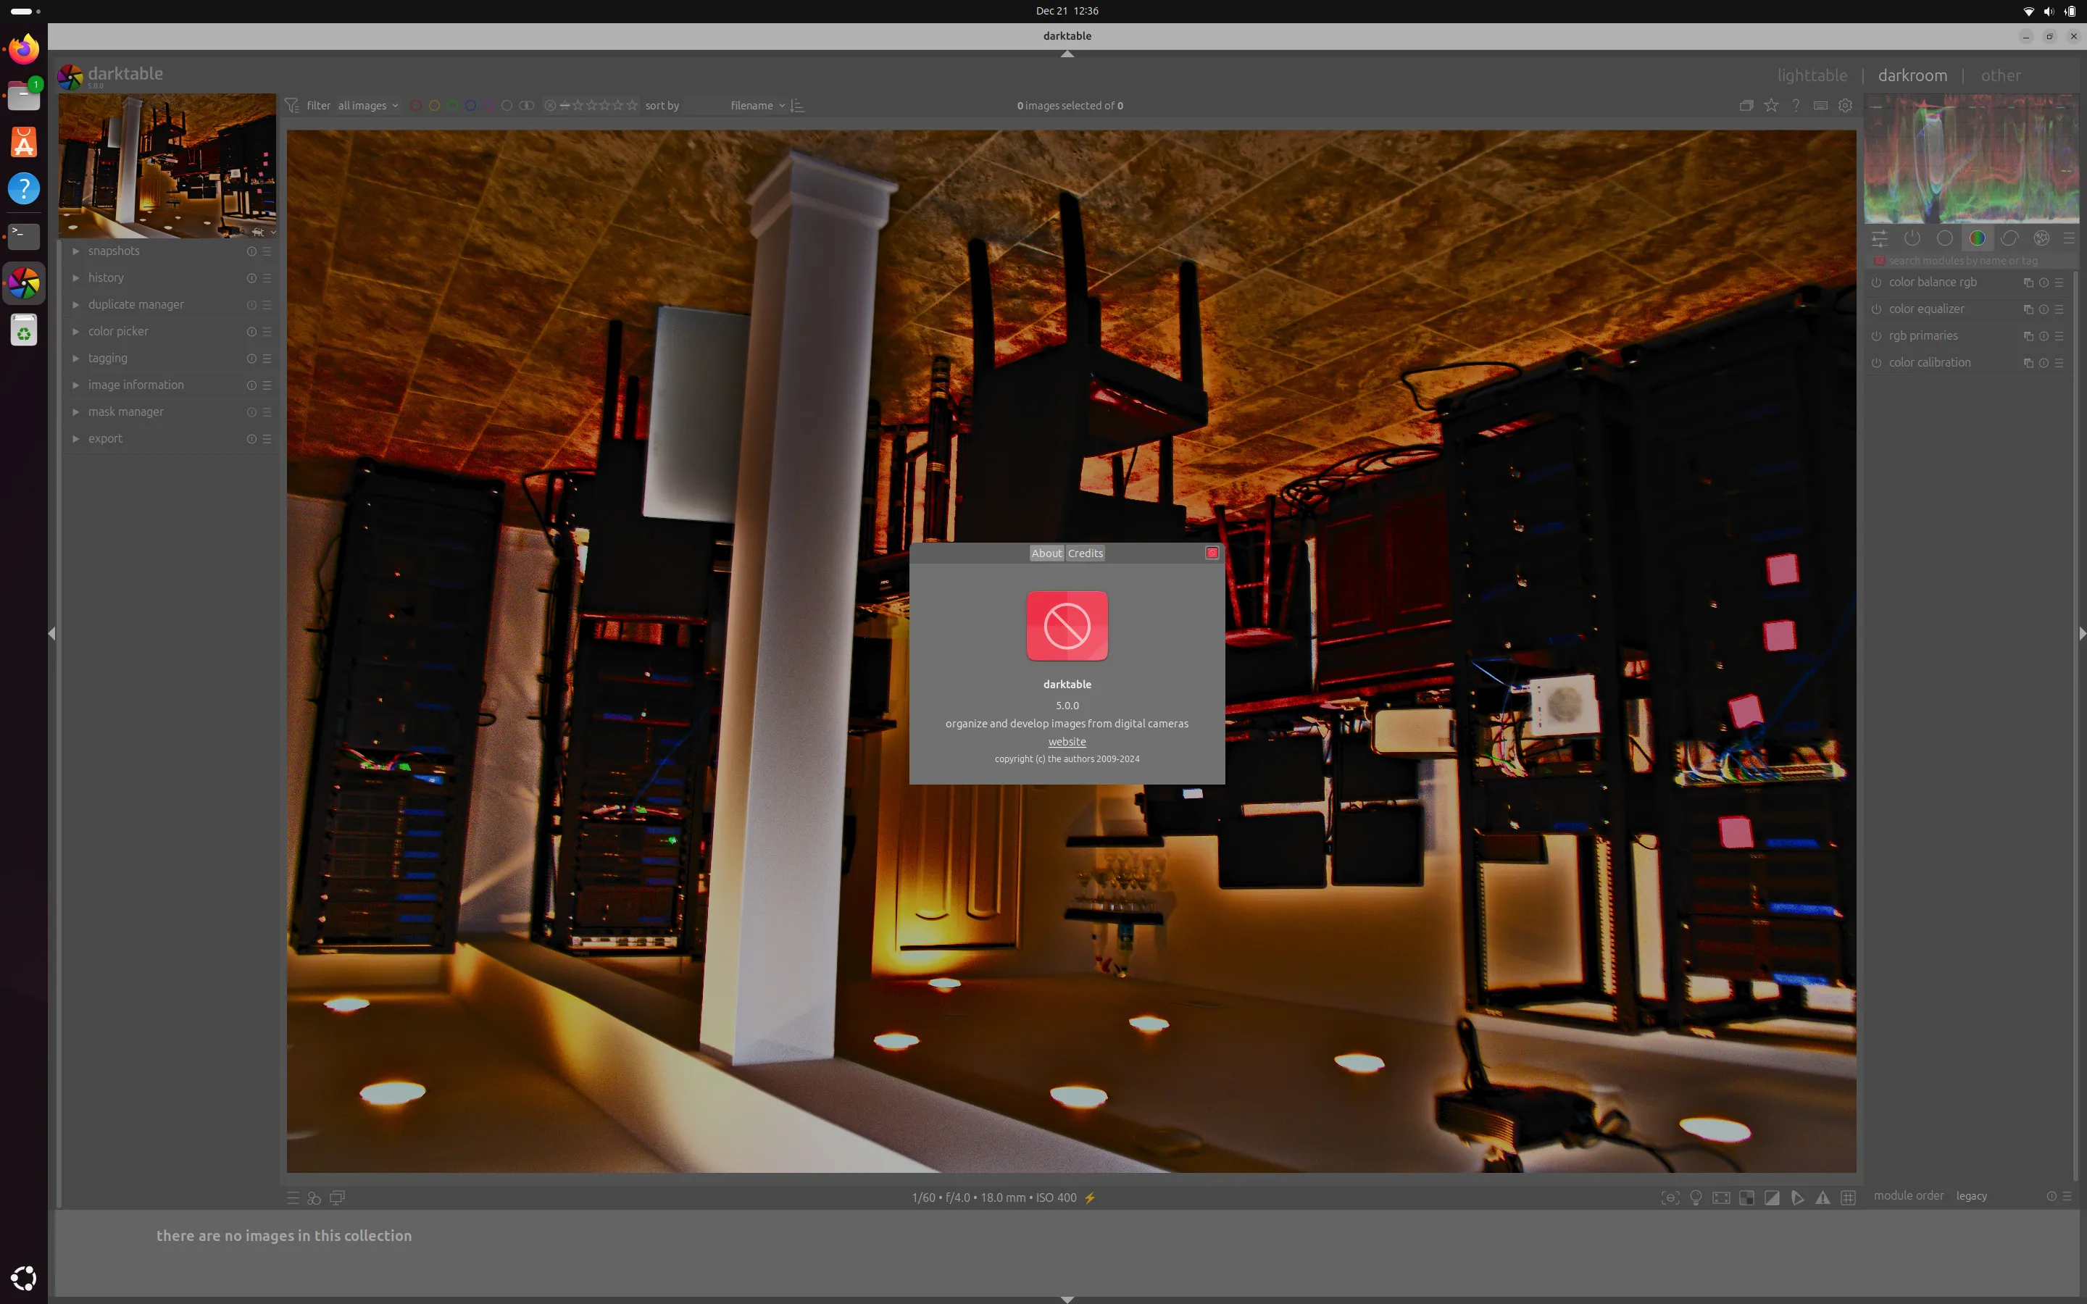
Task: Turn on the color calibration module
Action: tap(1875, 363)
